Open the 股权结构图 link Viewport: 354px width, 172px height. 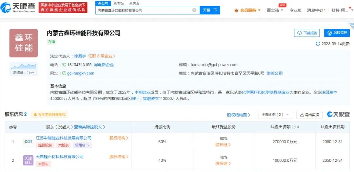(239, 115)
